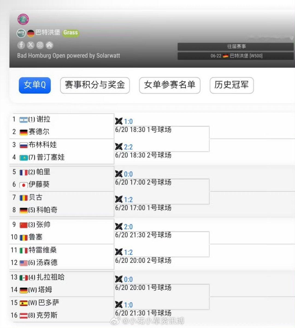Select player 帕里 in row 5
The height and width of the screenshot is (328, 295).
[43, 172]
